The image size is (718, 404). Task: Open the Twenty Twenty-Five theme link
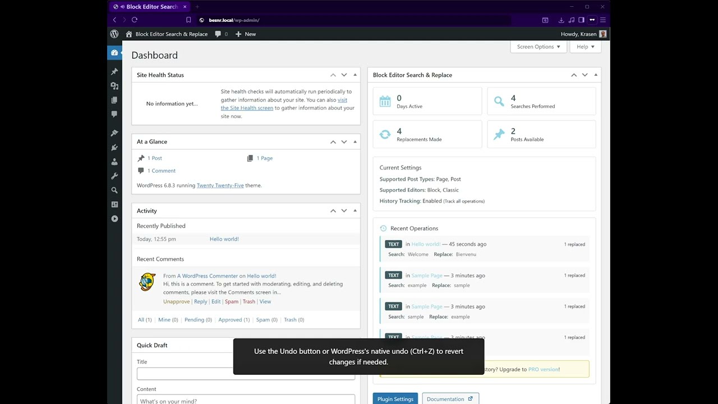(220, 185)
